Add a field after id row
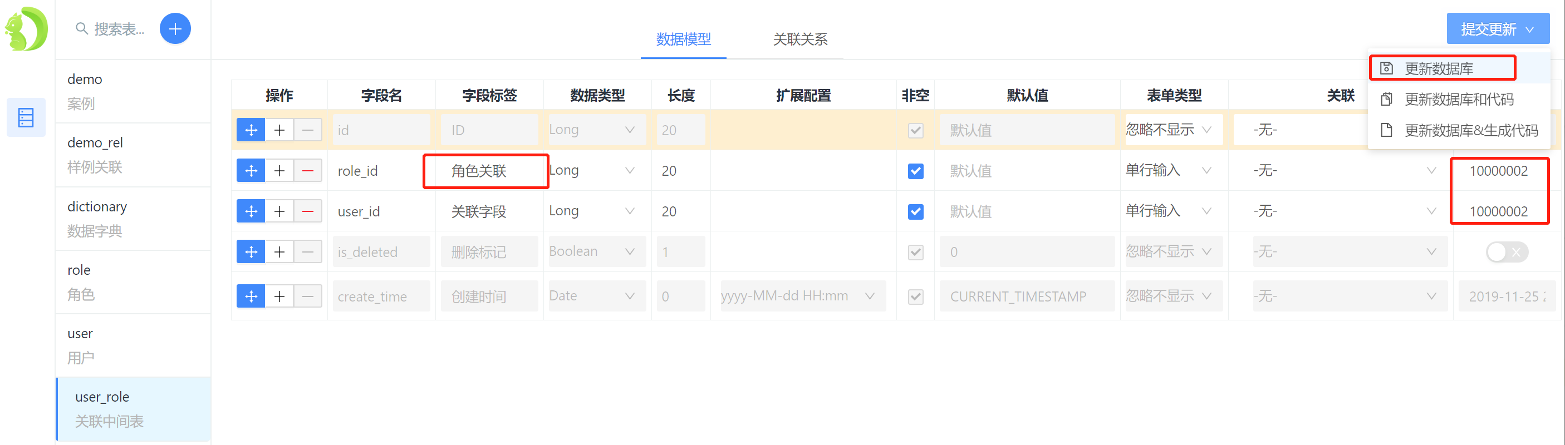The image size is (1565, 445). pos(279,130)
